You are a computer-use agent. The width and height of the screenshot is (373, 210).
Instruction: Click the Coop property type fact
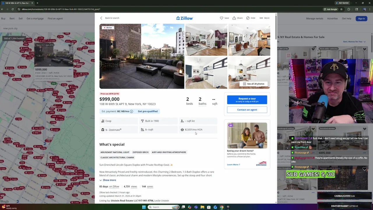[x=119, y=121]
